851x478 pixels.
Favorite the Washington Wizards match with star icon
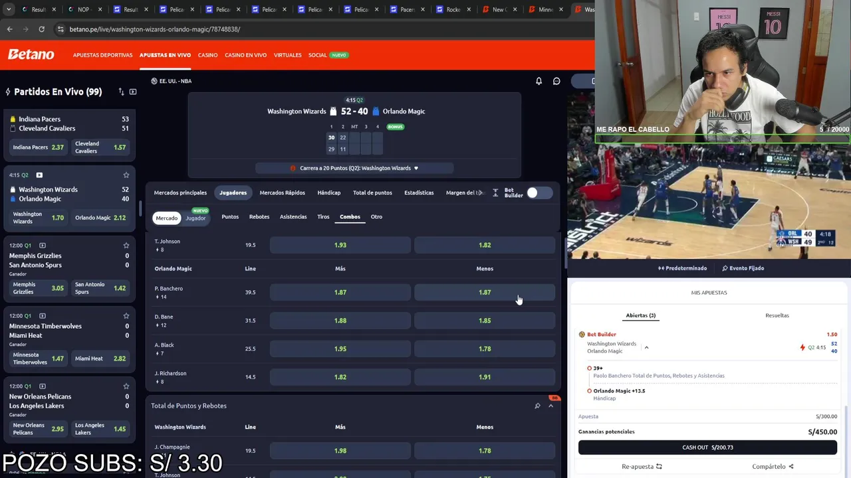coord(126,175)
